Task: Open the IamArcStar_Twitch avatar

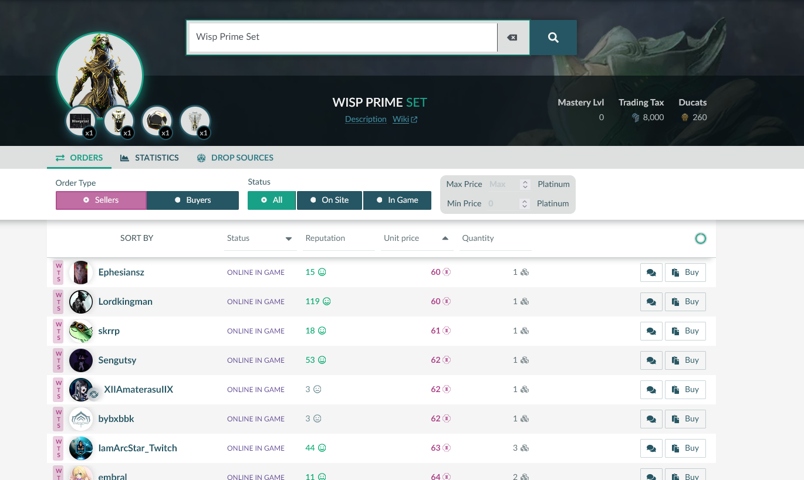Action: click(81, 448)
